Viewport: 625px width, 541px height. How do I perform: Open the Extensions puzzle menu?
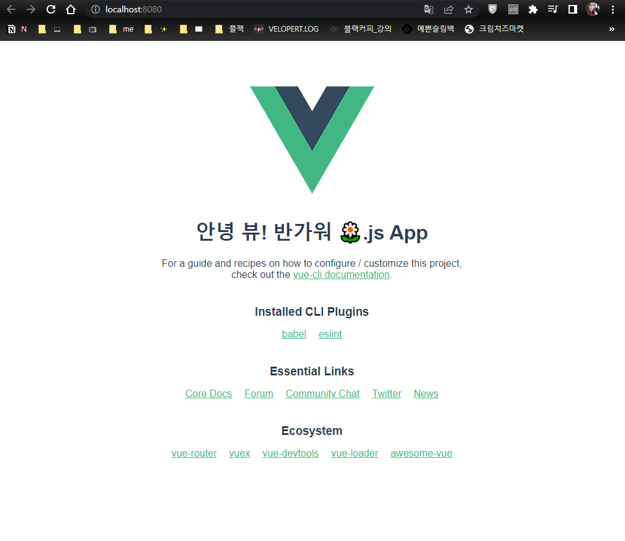click(x=533, y=9)
